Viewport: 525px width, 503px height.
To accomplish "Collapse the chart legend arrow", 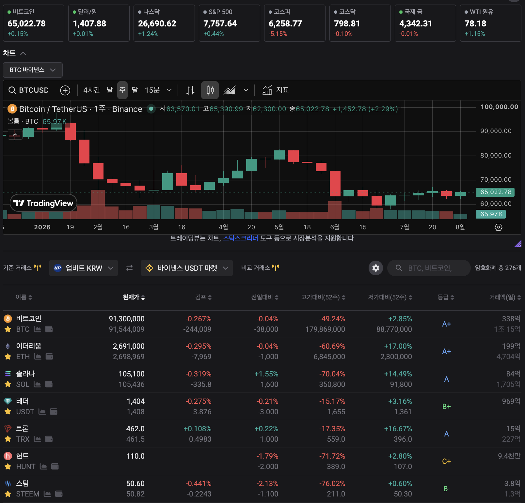I will click(x=15, y=134).
